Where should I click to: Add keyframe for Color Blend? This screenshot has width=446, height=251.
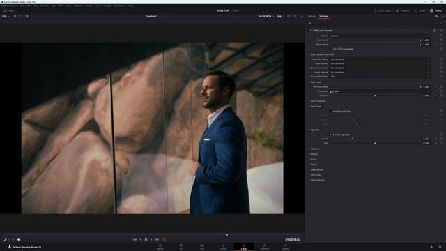[436, 40]
